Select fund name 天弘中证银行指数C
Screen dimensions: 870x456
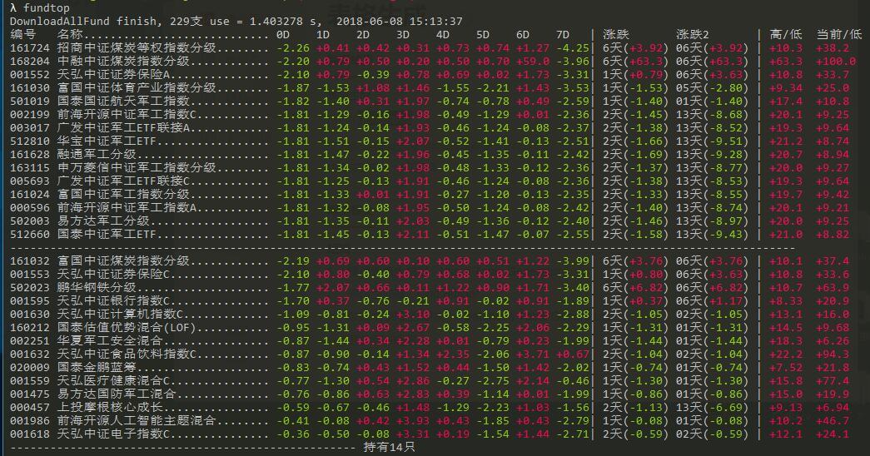point(113,301)
